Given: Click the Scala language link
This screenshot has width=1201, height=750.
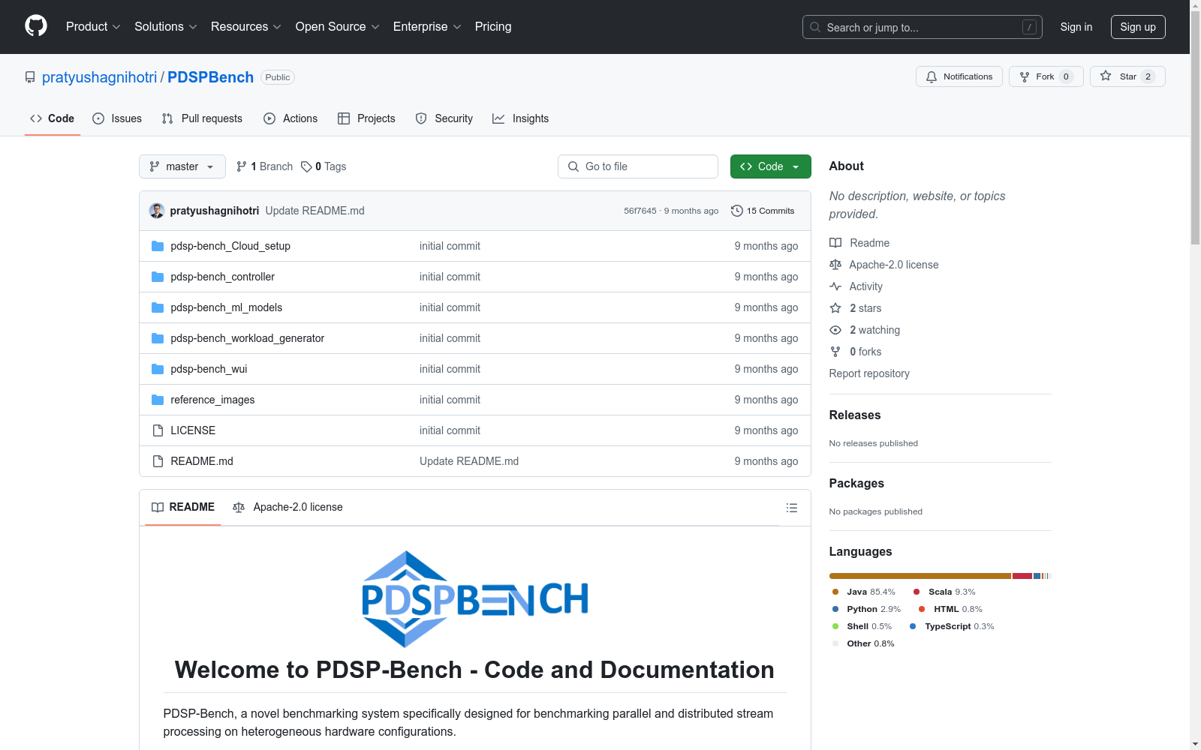Looking at the screenshot, I should click(944, 592).
